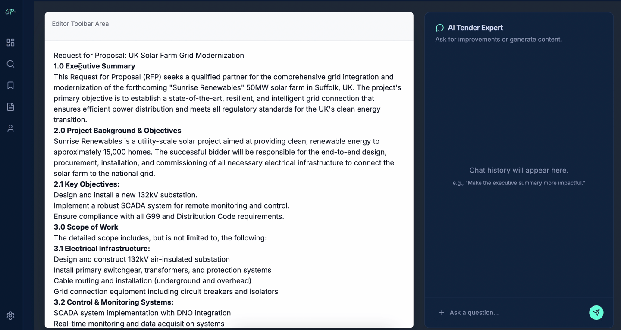Click the plus icon beside Ask a question
Viewport: 621px width, 330px height.
(x=441, y=313)
